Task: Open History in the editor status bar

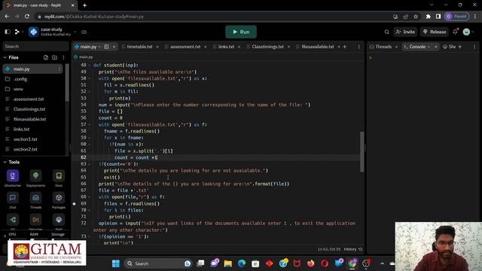Action: tap(353, 249)
